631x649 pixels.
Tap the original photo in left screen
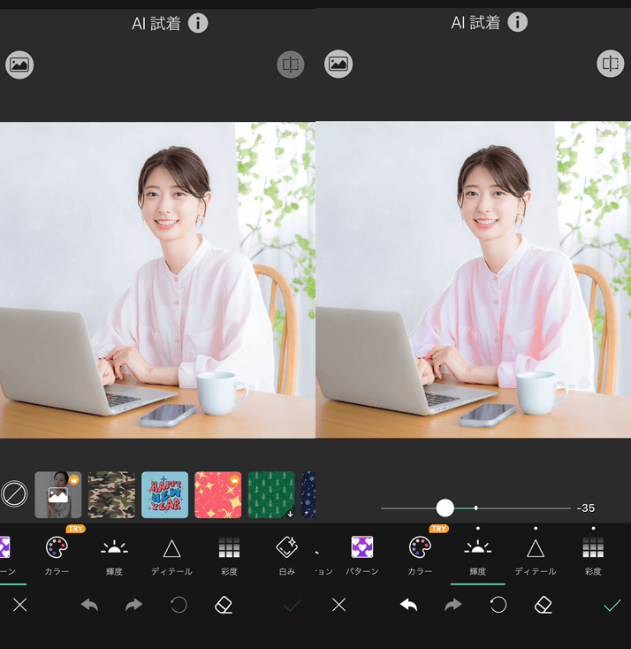(x=157, y=279)
